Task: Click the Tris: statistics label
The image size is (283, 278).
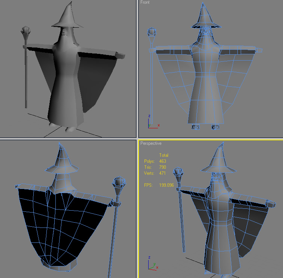Action: click(148, 167)
